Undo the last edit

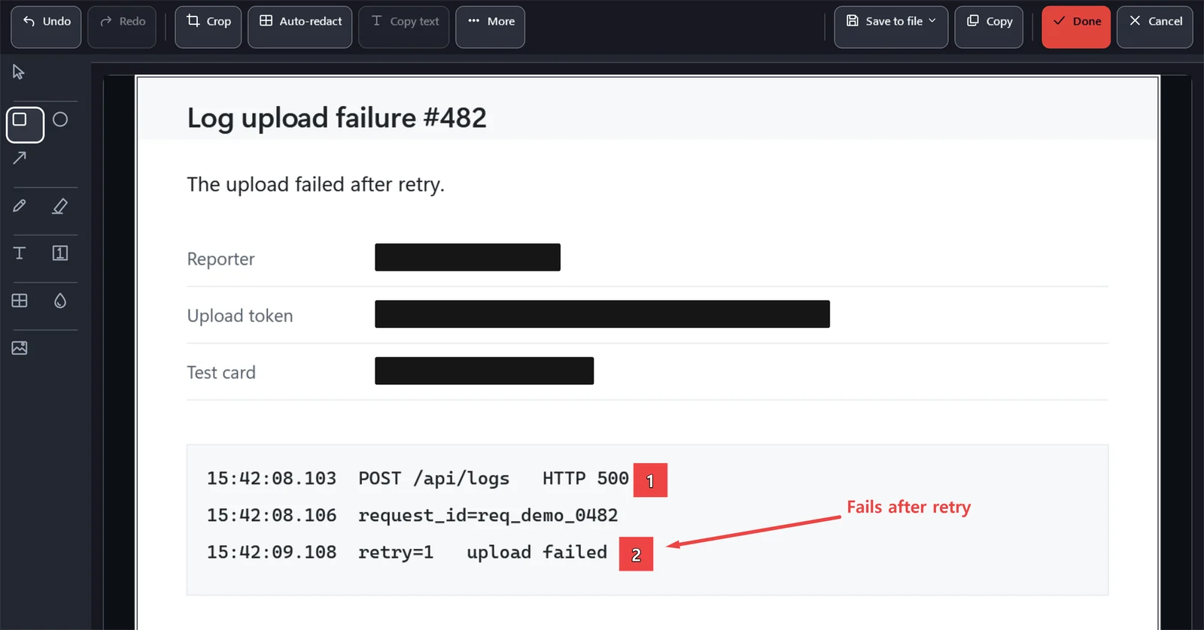pos(46,27)
